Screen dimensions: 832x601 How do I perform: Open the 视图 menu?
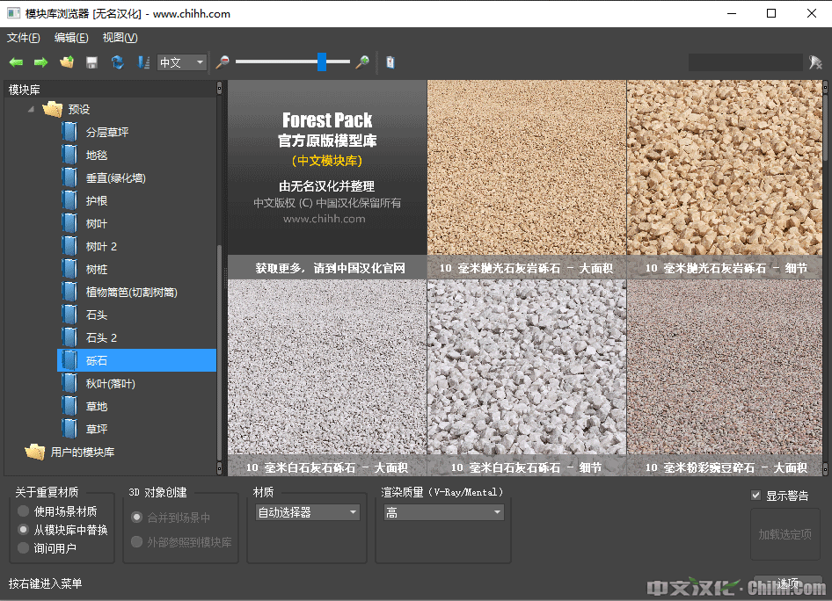point(120,38)
